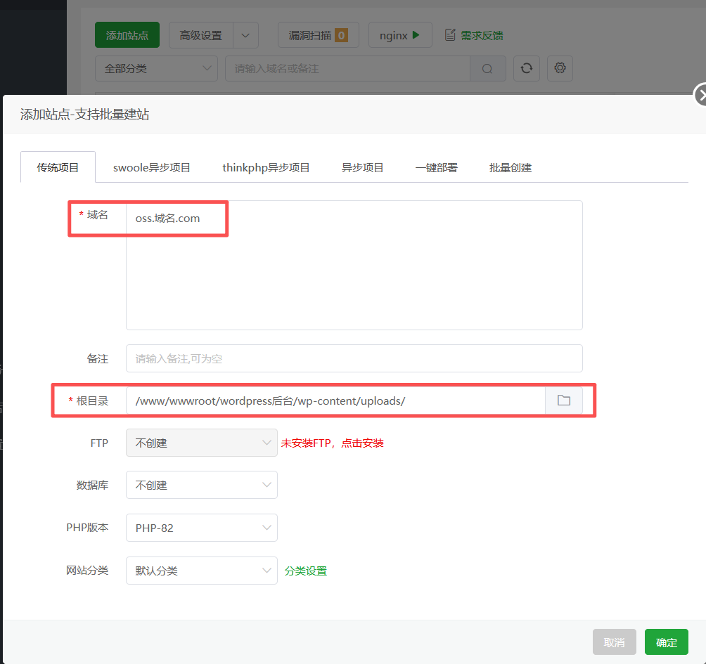The height and width of the screenshot is (664, 706).
Task: Open the 全部分类 category dropdown
Action: (x=156, y=69)
